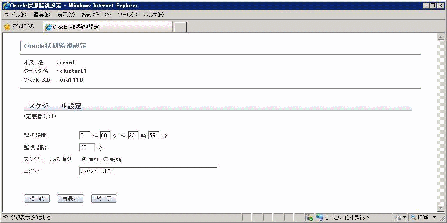Screen dimensions: 447x223
Task: Click the お気に入り star button
Action: (x=19, y=27)
